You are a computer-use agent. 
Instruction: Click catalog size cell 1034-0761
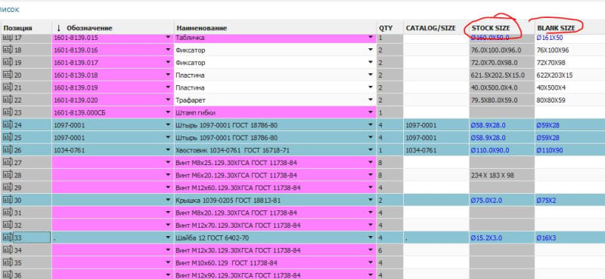tap(436, 150)
